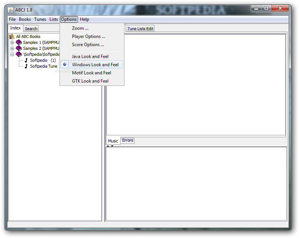Select the All ABC Books root node
The height and width of the screenshot is (238, 299).
click(x=28, y=36)
